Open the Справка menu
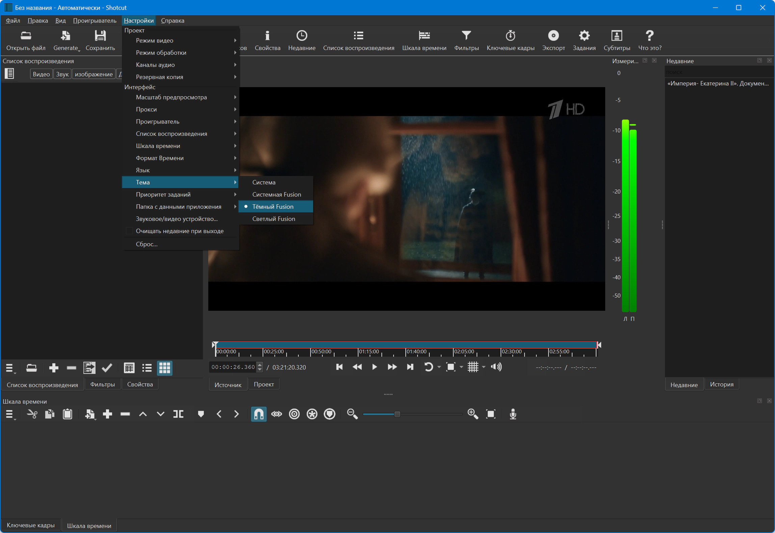This screenshot has width=775, height=533. (x=172, y=21)
